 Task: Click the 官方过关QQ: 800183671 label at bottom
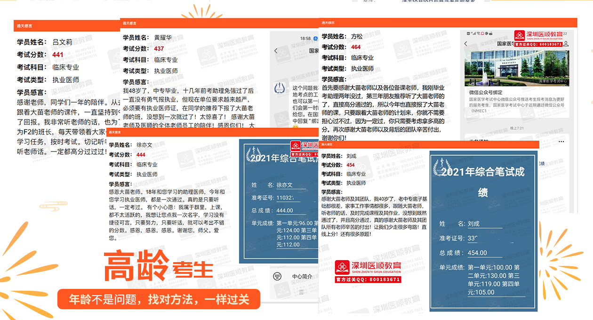click(368, 279)
